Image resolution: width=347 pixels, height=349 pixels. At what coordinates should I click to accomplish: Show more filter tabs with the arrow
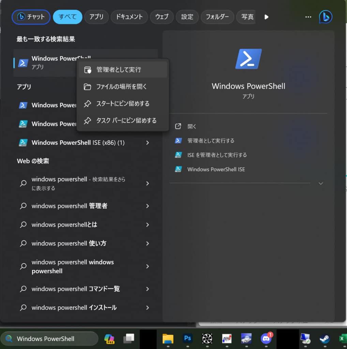[x=266, y=17]
